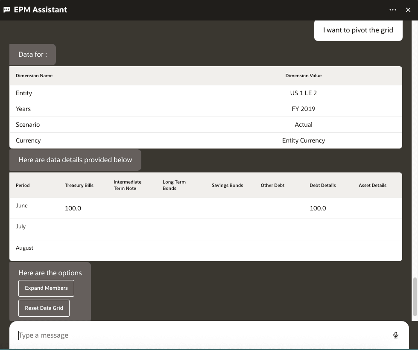Select the FY 2019 Years value
Viewport: 418px width, 350px height.
(x=303, y=109)
